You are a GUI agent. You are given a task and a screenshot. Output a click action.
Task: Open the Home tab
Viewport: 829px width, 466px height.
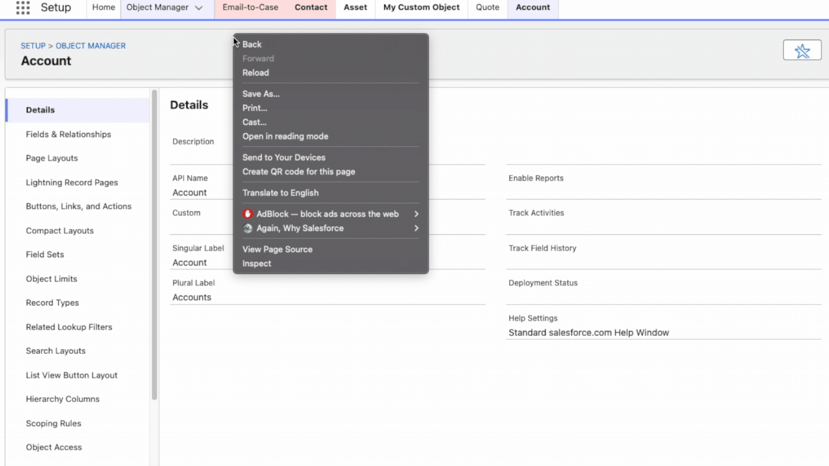(x=104, y=7)
